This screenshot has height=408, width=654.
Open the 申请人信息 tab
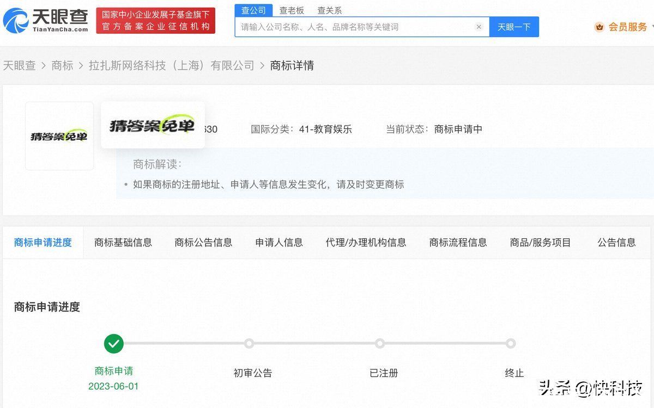[x=279, y=243]
